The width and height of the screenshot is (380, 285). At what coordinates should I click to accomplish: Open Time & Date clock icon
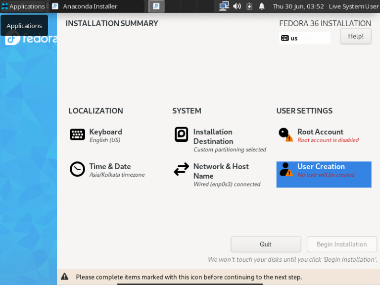tap(77, 169)
